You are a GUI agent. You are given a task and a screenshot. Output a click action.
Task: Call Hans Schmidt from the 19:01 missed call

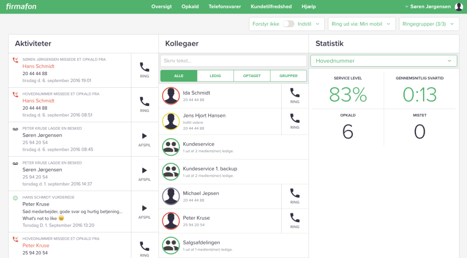(144, 70)
